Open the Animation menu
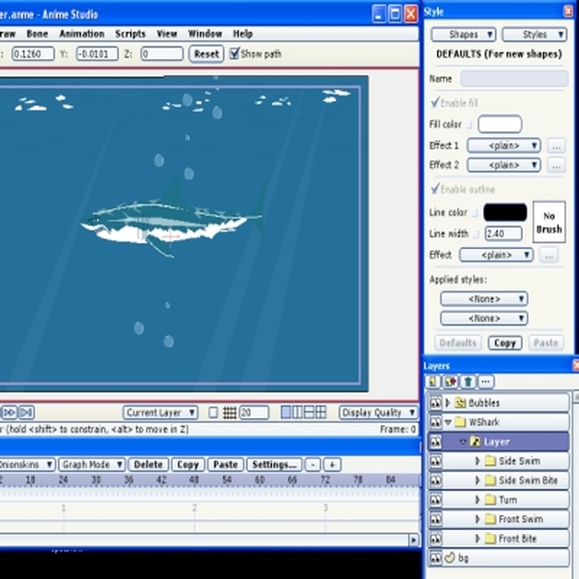The height and width of the screenshot is (579, 579). pos(82,34)
